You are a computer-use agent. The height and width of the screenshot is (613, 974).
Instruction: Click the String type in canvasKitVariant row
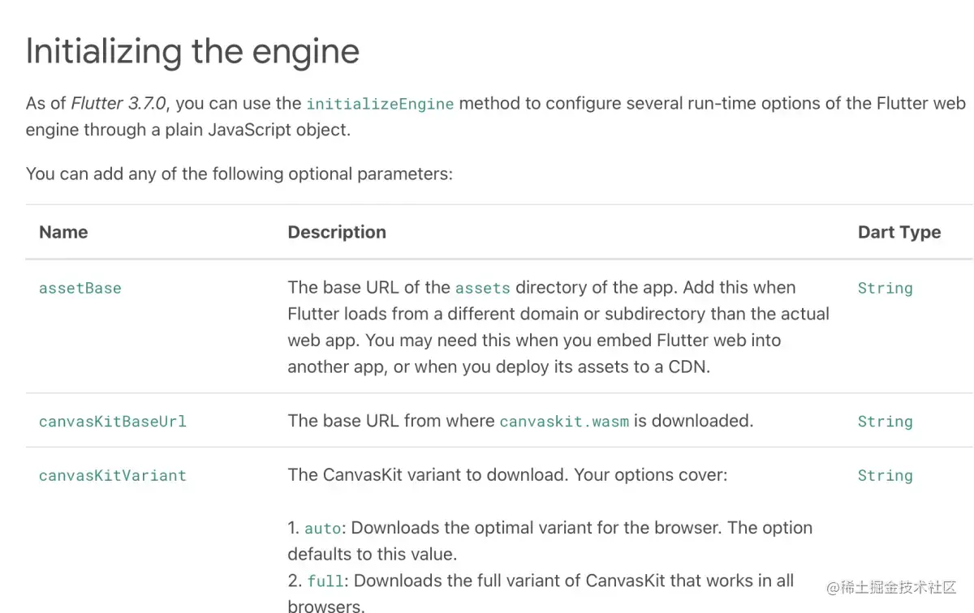[x=885, y=476]
